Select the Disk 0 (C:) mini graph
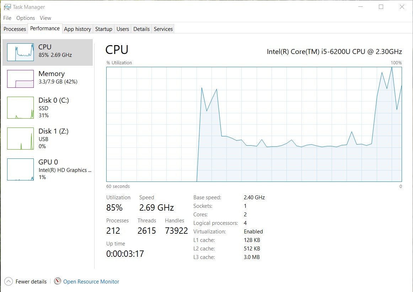 21,108
